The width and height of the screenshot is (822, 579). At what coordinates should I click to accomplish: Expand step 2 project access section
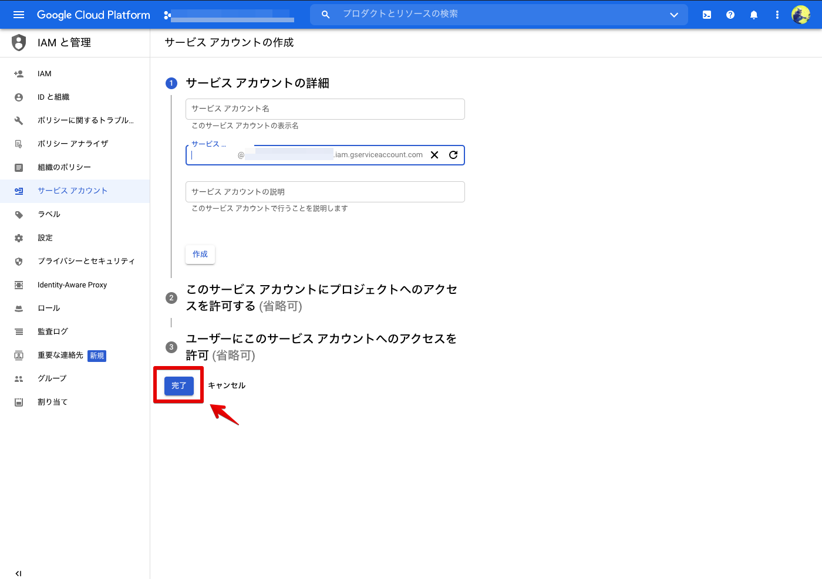[x=321, y=297]
